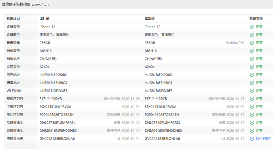Click the green check icon for 主板序列号
Image resolution: width=273 pixels, height=149 pixels.
[252, 107]
